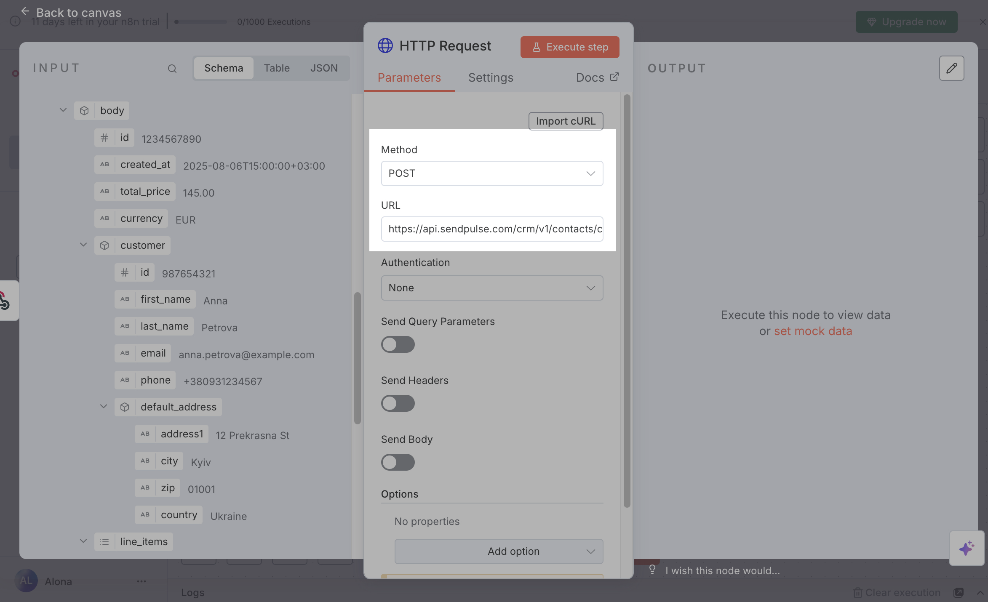Image resolution: width=988 pixels, height=602 pixels.
Task: Click the three-dots menu next to Alona
Action: coord(142,581)
